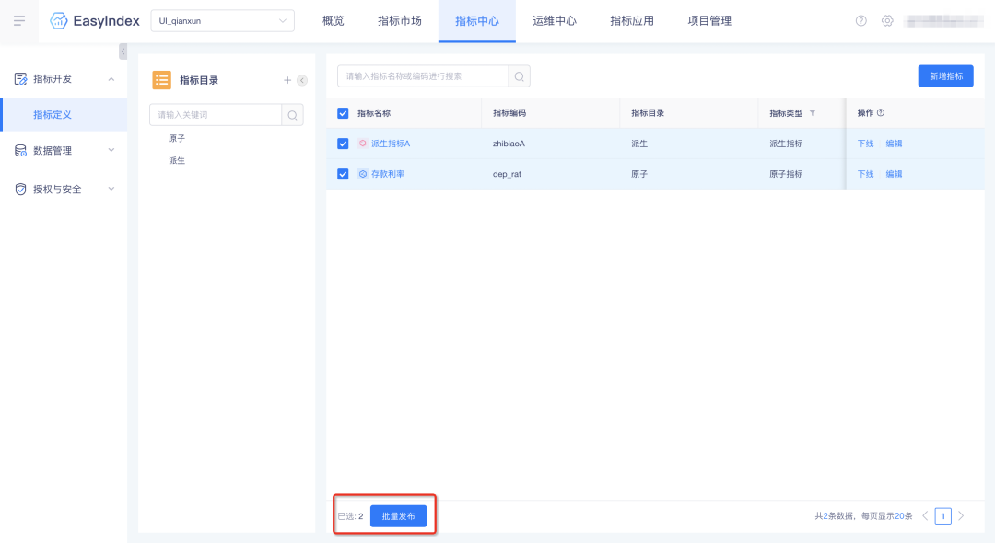The width and height of the screenshot is (995, 543).
Task: Click the 操作 help info icon
Action: click(x=881, y=113)
